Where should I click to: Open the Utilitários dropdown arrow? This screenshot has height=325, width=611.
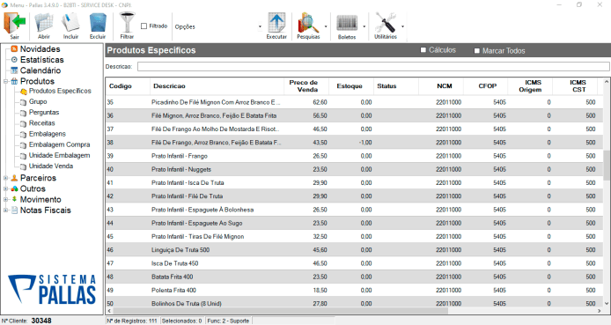pyautogui.click(x=402, y=26)
